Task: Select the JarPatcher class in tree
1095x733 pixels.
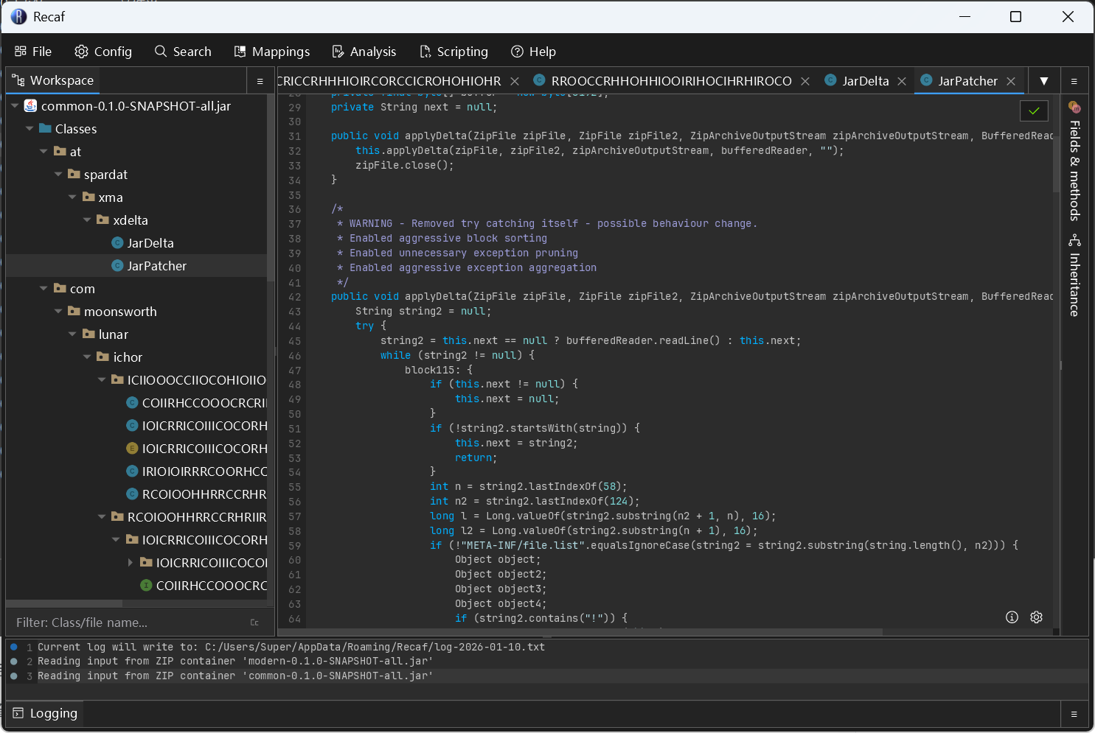Action: coord(156,266)
